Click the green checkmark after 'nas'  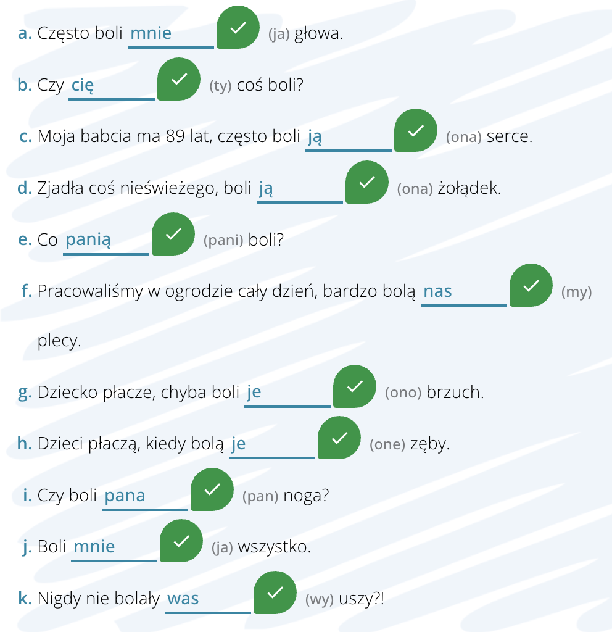(x=531, y=285)
